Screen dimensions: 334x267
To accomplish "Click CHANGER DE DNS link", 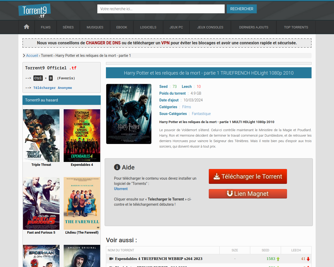I will pos(103,43).
